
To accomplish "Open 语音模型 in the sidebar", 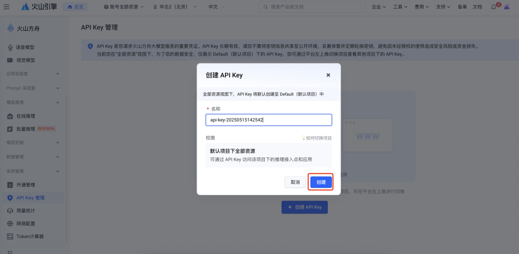I will coord(25,47).
